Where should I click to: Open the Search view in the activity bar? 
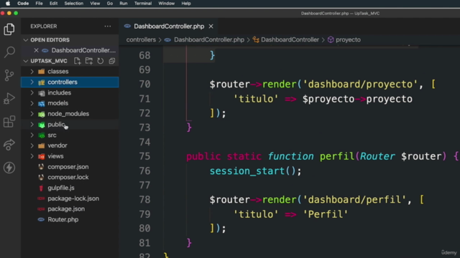click(x=9, y=52)
